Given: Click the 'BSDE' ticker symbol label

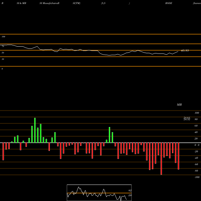Looking at the screenshot, I should pyautogui.click(x=169, y=3).
